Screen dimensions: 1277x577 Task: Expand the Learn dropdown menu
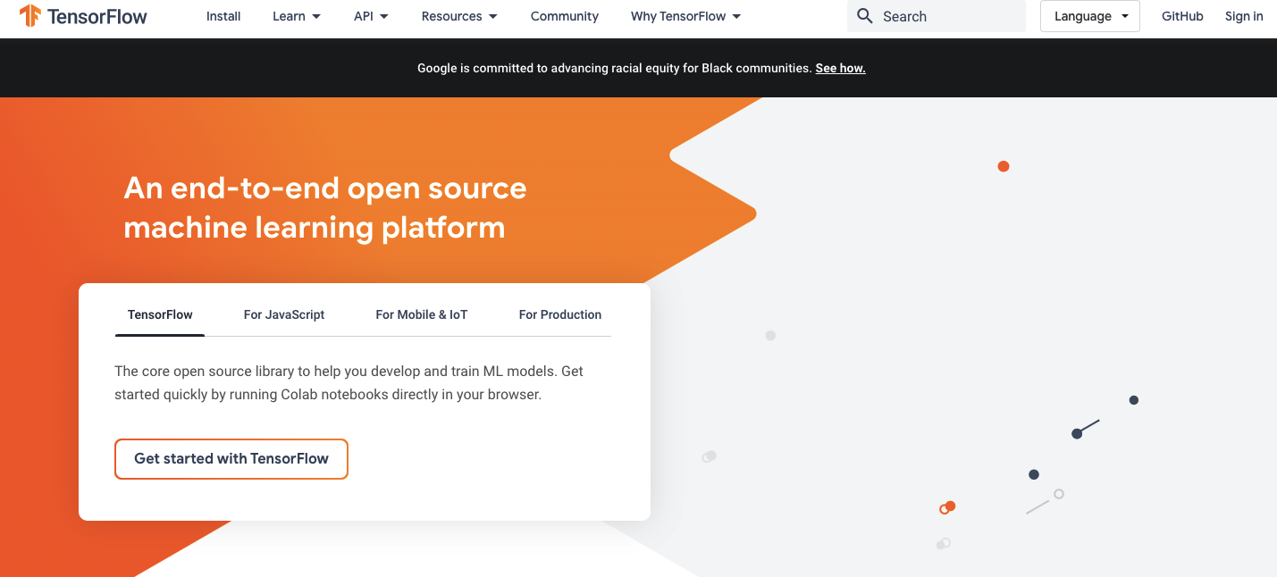click(297, 16)
